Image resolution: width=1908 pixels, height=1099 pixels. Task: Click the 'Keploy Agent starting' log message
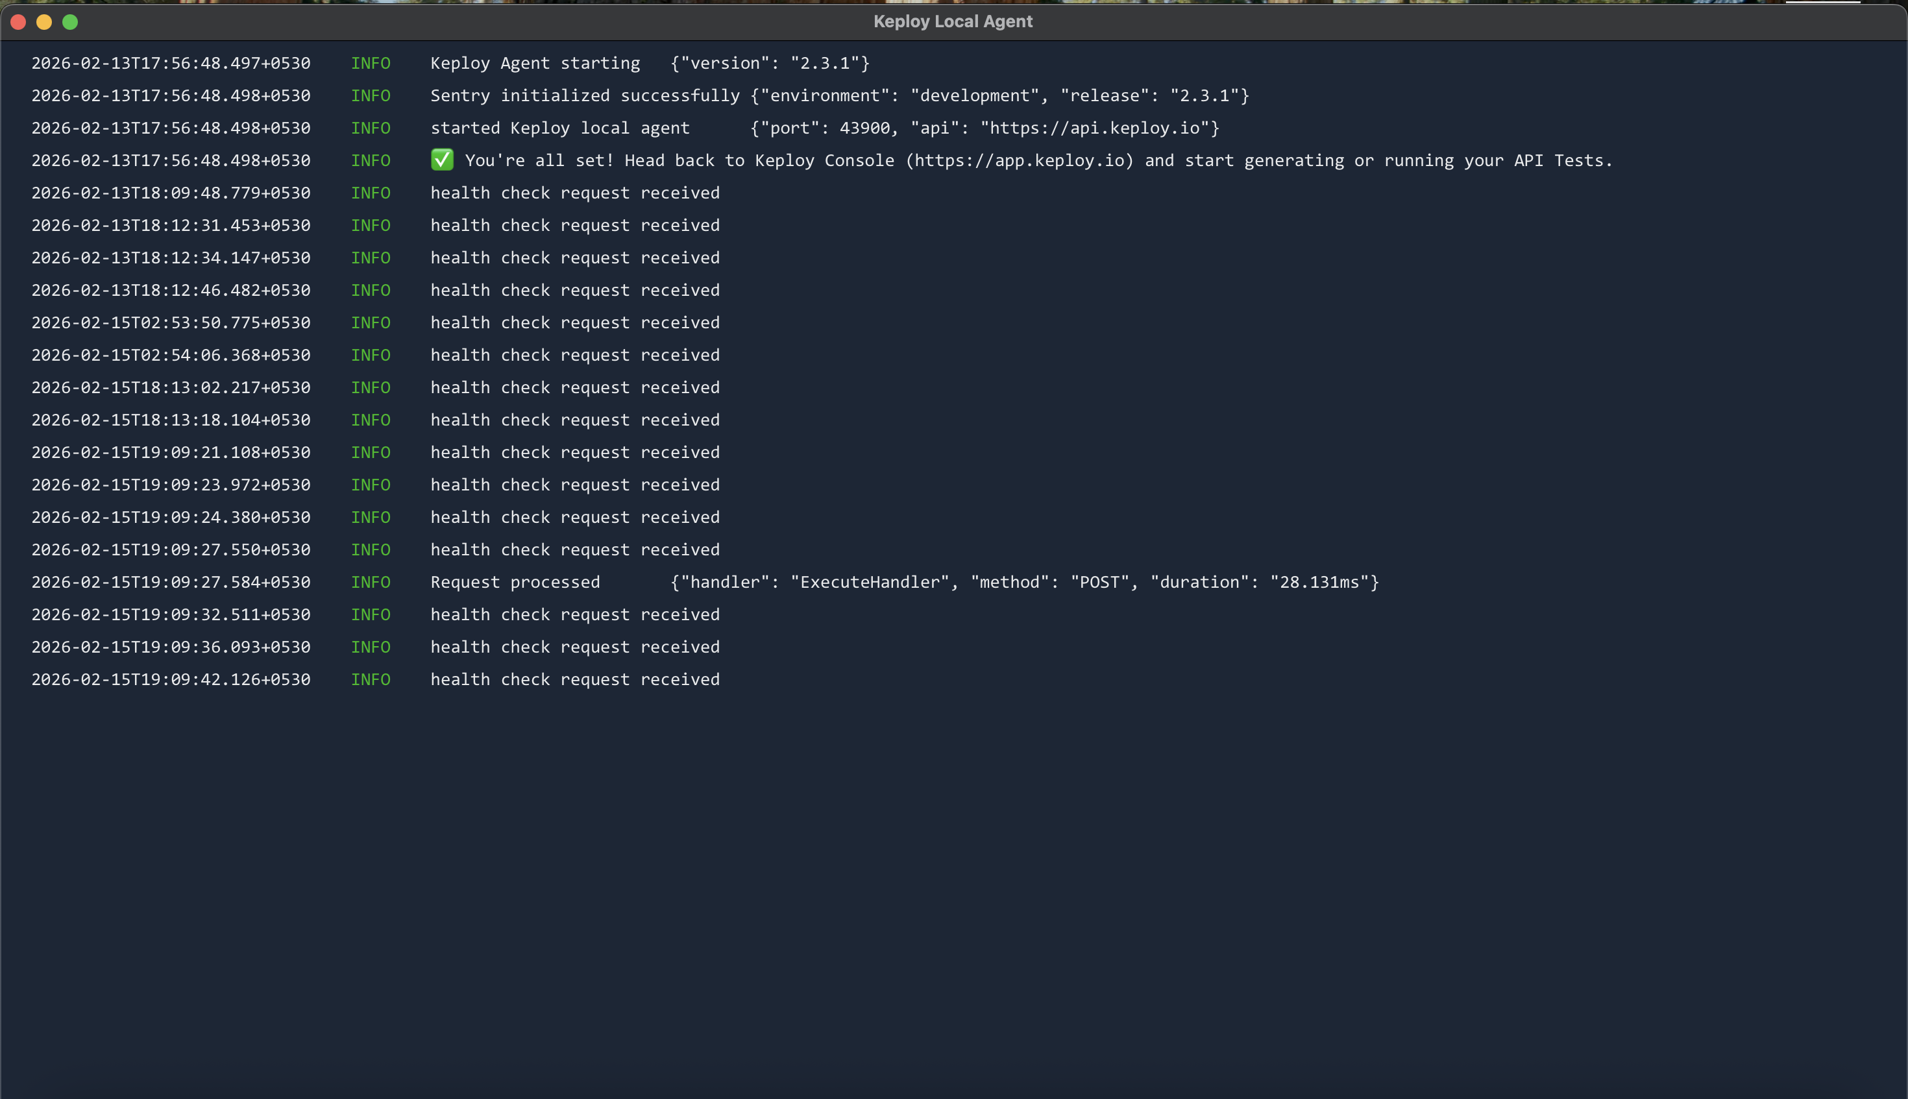tap(535, 64)
